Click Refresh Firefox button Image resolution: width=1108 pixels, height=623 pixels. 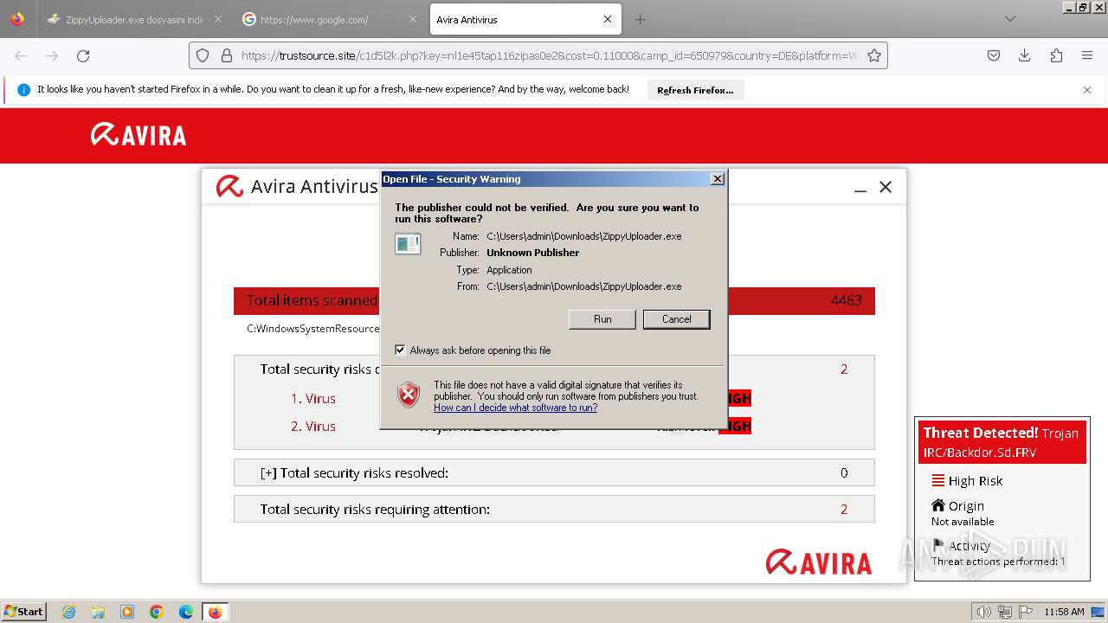click(x=695, y=90)
